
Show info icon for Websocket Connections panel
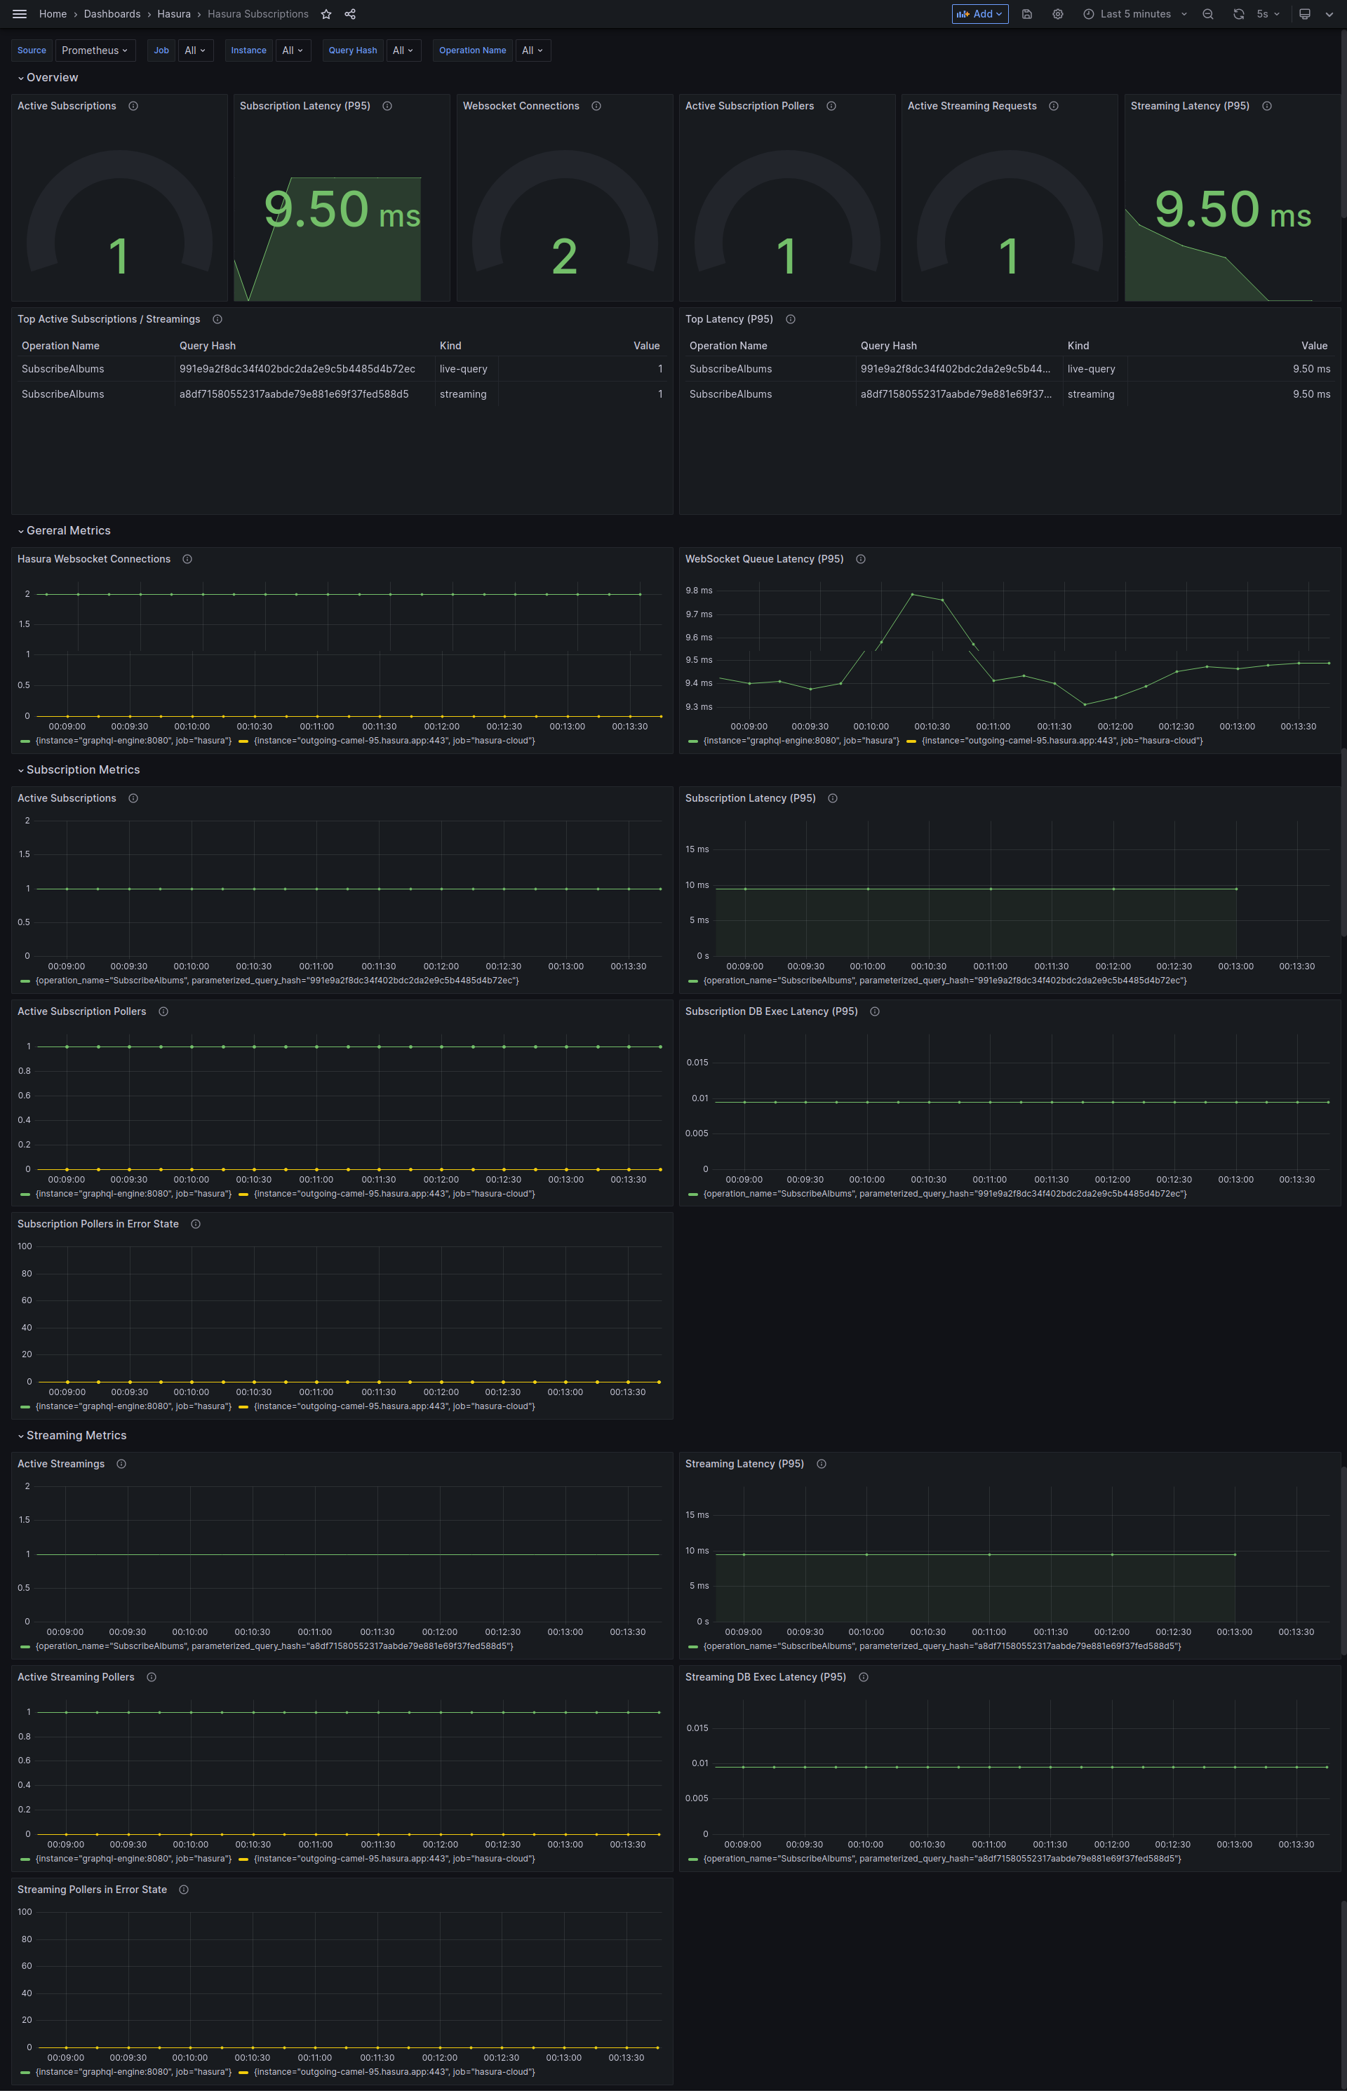(596, 106)
